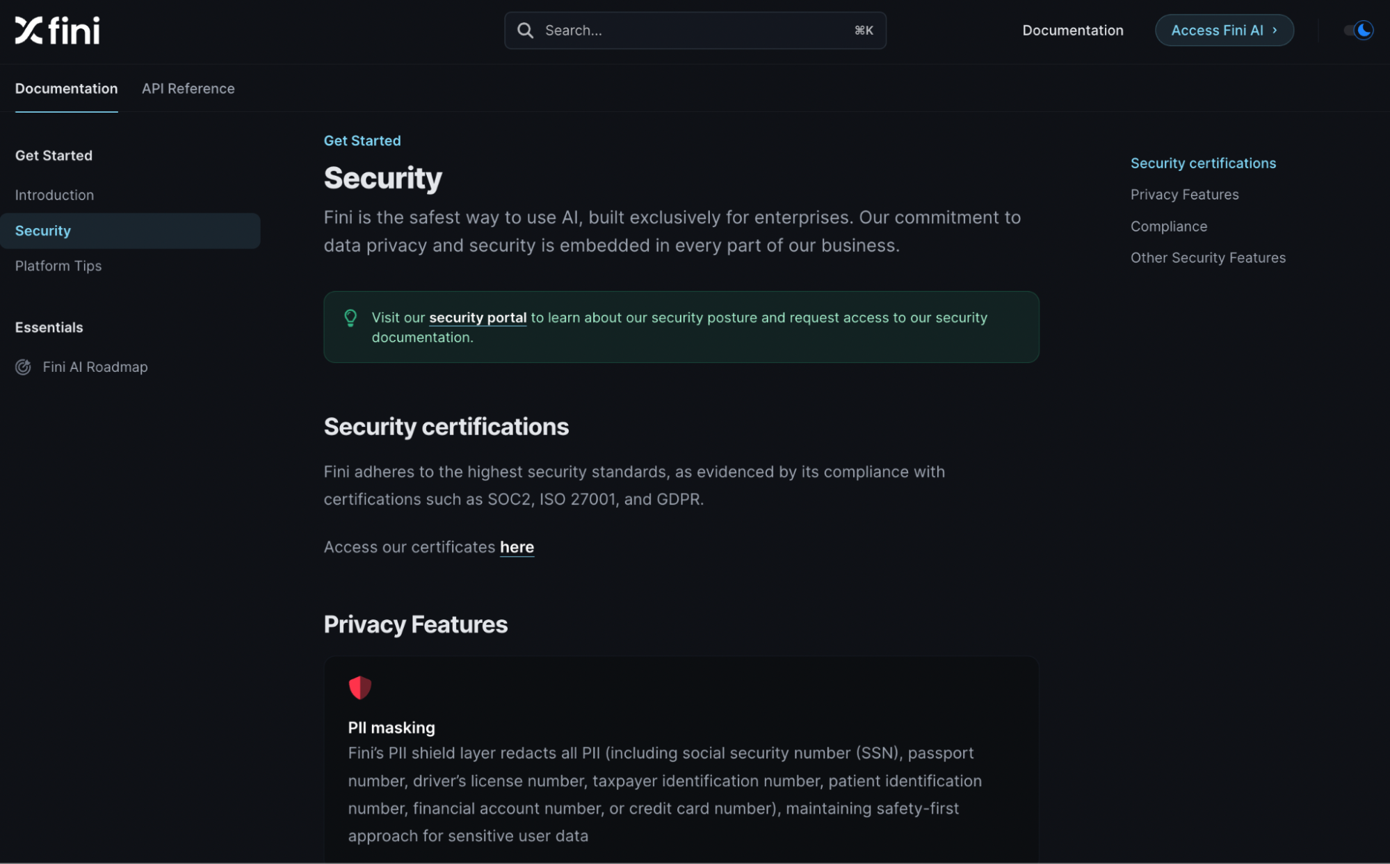The height and width of the screenshot is (864, 1390).
Task: Follow the security portal link
Action: coord(478,318)
